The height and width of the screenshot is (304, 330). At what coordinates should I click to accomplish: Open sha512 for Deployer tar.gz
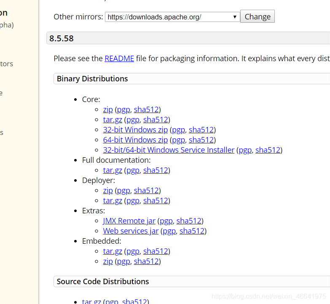156,201
